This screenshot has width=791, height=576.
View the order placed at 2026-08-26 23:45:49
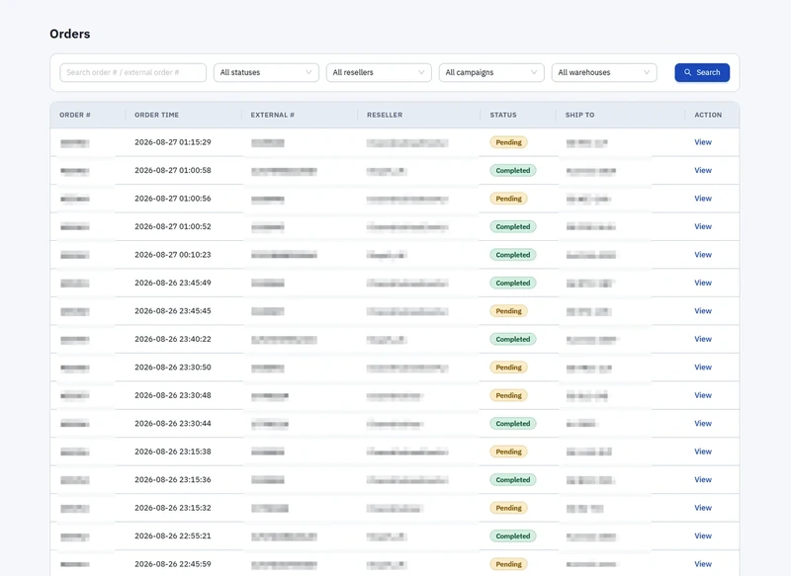703,283
